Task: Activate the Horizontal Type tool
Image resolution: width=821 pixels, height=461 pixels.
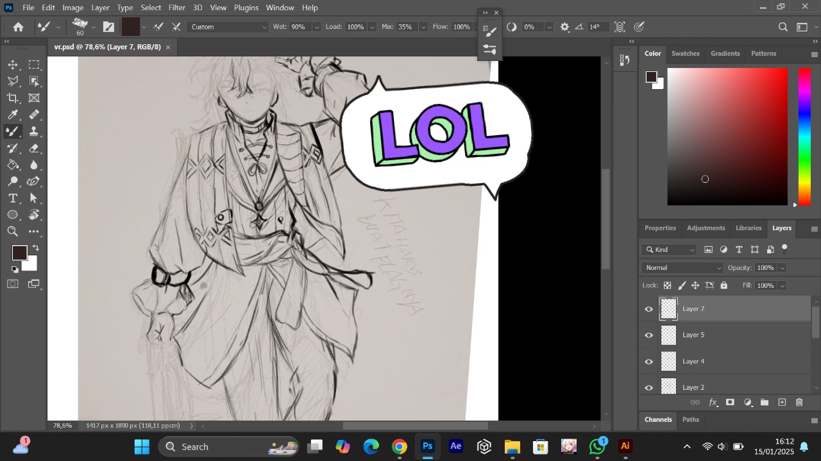Action: [13, 198]
